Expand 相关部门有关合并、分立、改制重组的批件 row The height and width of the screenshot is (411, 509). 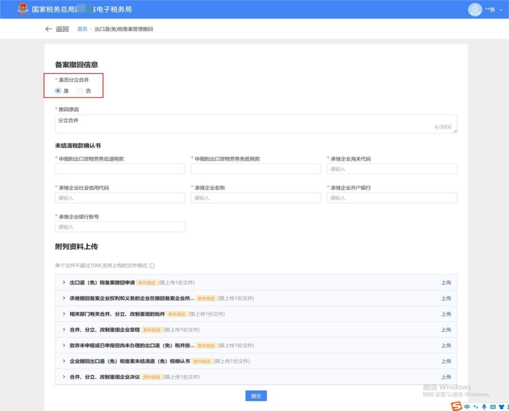[64, 314]
